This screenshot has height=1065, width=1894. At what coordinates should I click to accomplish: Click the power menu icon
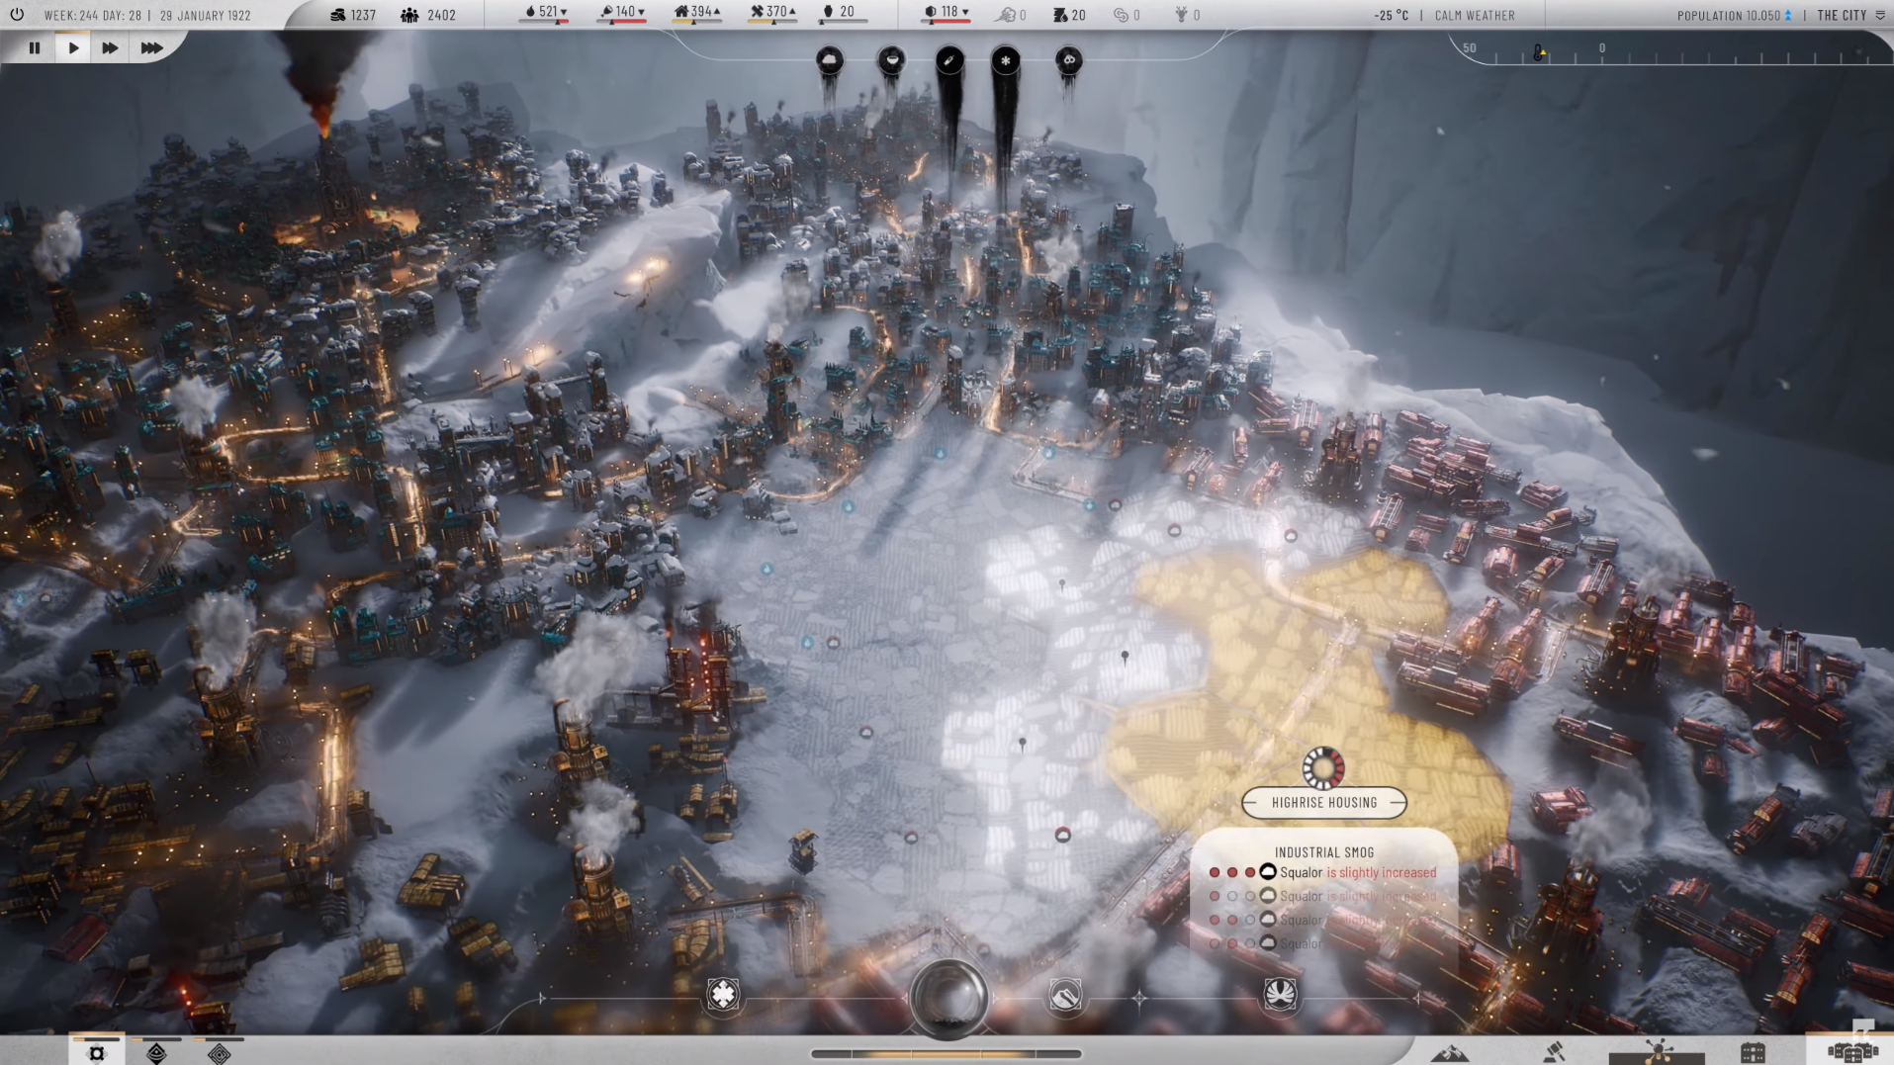click(17, 15)
